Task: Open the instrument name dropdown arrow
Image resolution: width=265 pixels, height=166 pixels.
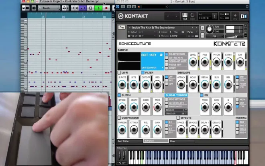Action: [x=130, y=28]
